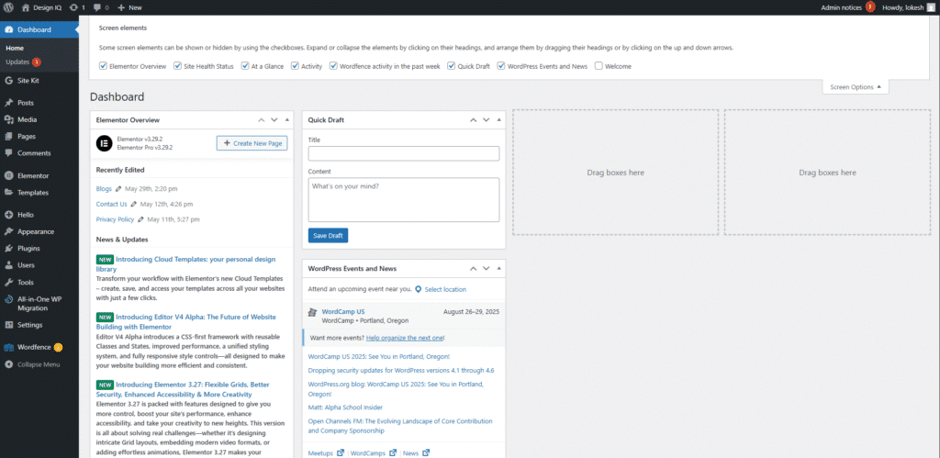Click the Plugins plug icon in sidebar

(x=8, y=248)
